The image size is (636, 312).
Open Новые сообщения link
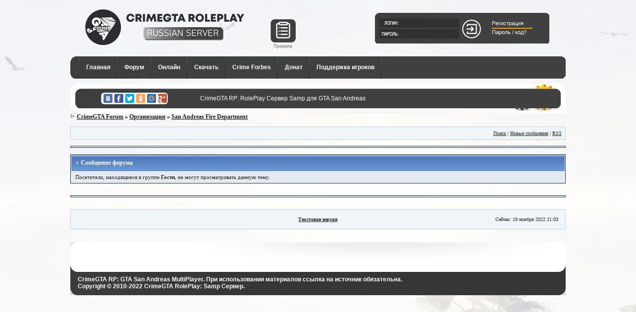coord(529,134)
